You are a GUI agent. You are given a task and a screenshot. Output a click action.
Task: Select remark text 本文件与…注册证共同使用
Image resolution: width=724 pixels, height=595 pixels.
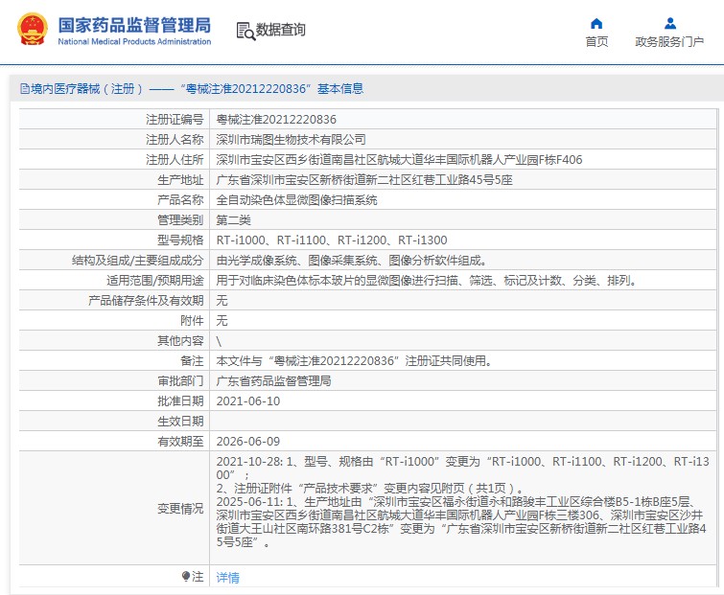(x=354, y=360)
